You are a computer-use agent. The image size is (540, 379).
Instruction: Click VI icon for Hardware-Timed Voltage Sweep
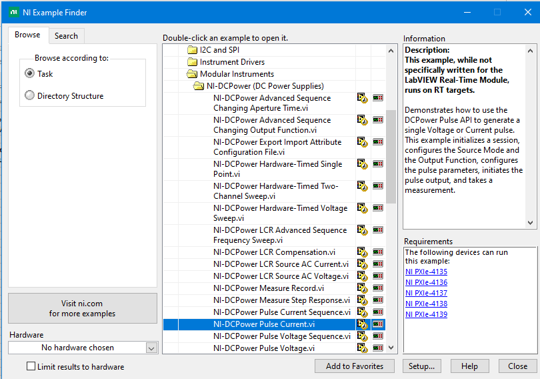(362, 208)
